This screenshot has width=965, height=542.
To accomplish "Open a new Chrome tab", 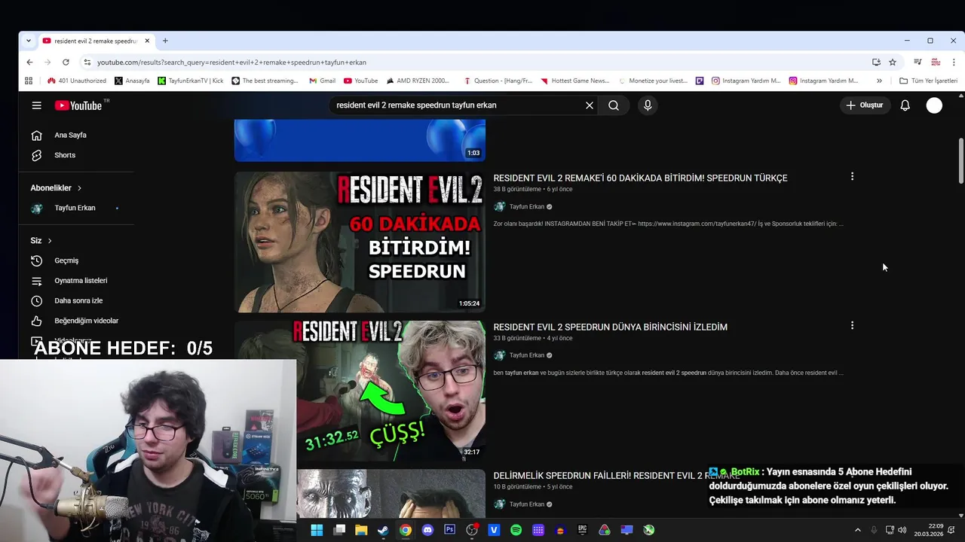I will (165, 41).
